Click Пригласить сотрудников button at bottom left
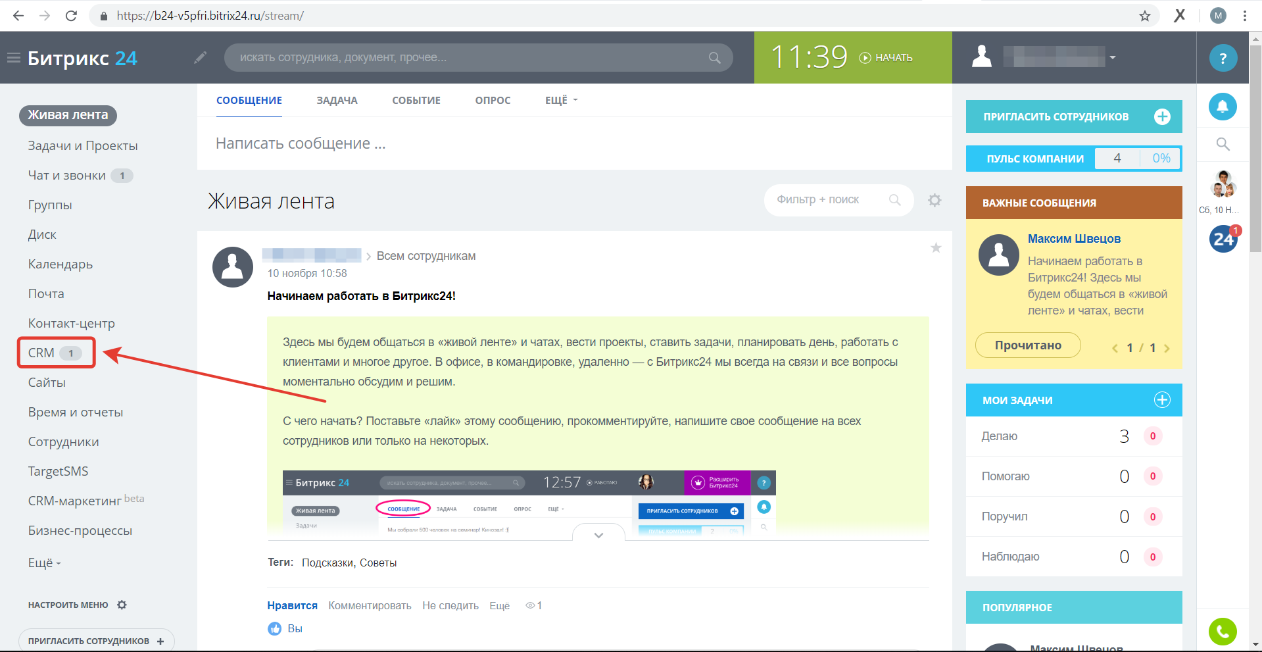The image size is (1262, 652). click(97, 640)
